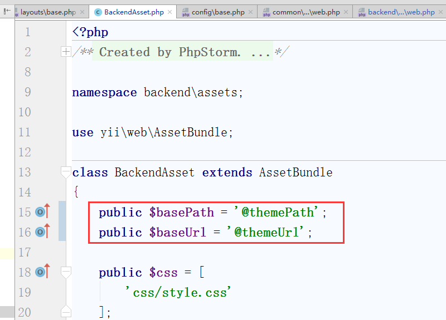Image resolution: width=446 pixels, height=320 pixels.
Task: Click the fold end marker on line 20
Action: click(66, 311)
